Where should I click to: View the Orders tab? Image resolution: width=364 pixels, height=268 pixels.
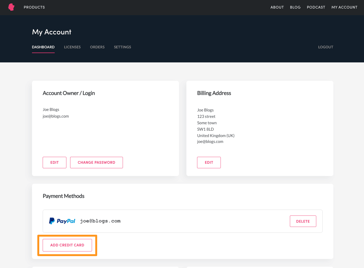point(97,47)
